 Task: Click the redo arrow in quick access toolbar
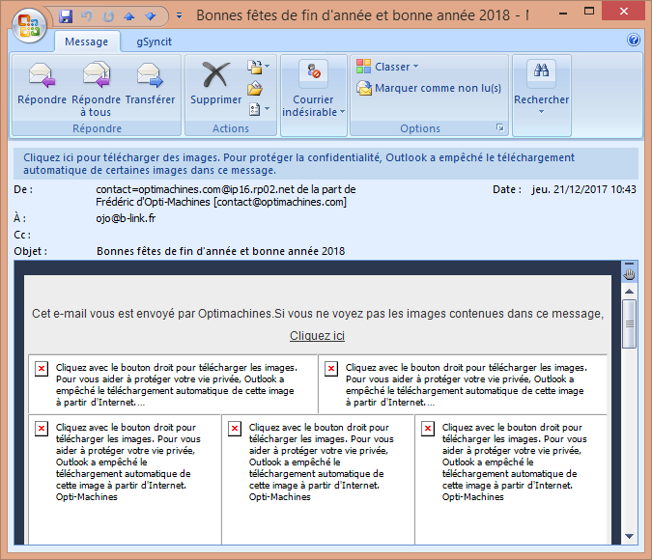[x=108, y=16]
